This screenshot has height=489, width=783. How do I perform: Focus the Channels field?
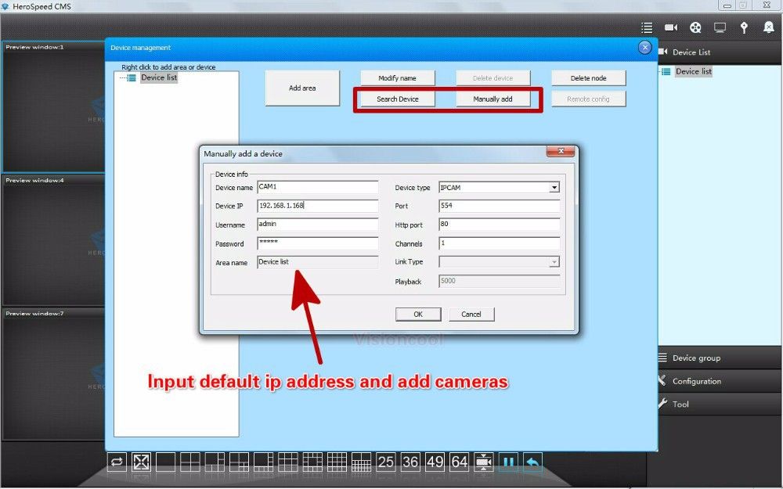tap(500, 243)
